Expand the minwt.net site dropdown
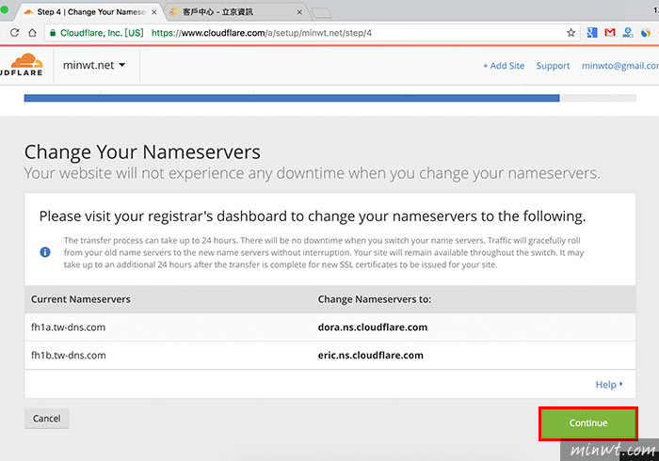 94,66
